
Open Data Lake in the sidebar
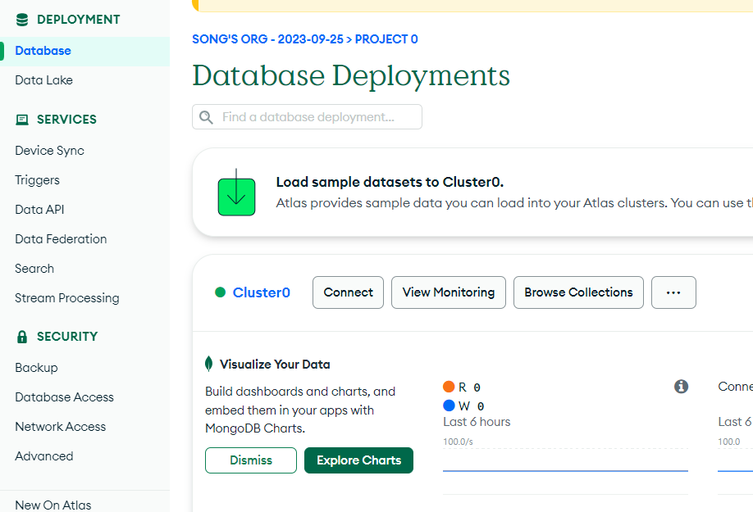43,80
